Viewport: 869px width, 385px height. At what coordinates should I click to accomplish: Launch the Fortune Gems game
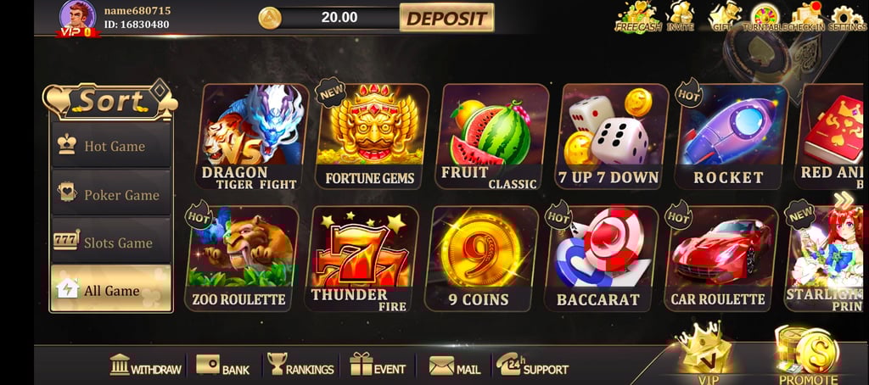(370, 136)
